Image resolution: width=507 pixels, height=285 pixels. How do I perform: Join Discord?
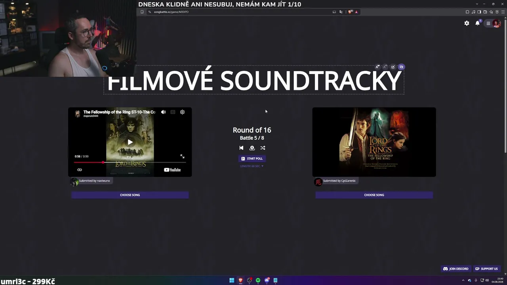pyautogui.click(x=456, y=269)
